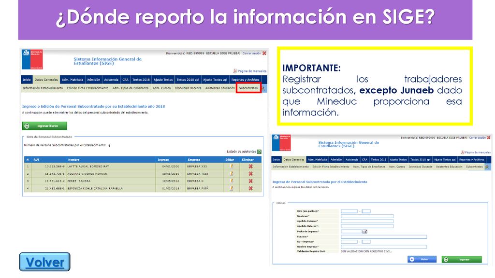This screenshot has width=495, height=278.
Task: Edit the PEREZ SANDRA row
Action: [232, 181]
